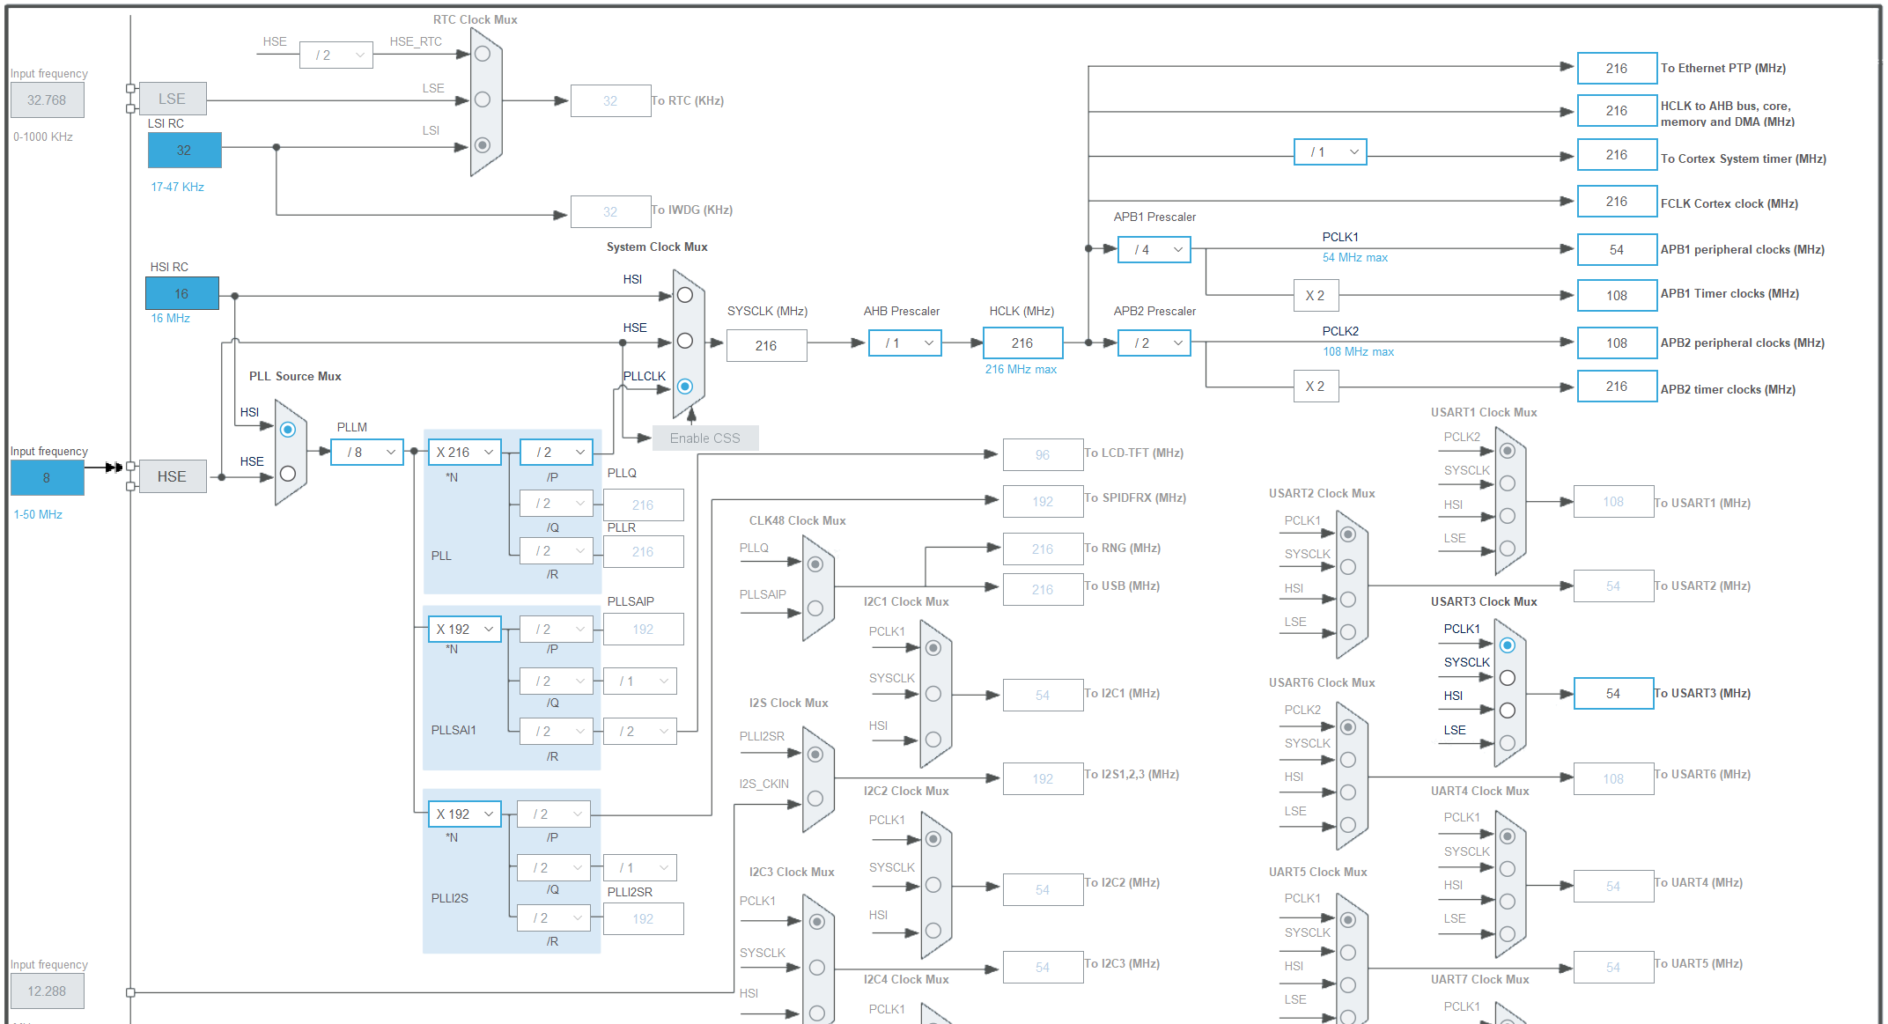Select SYSCLK in the USART1 Clock Mux
The width and height of the screenshot is (1888, 1024).
pyautogui.click(x=1508, y=483)
